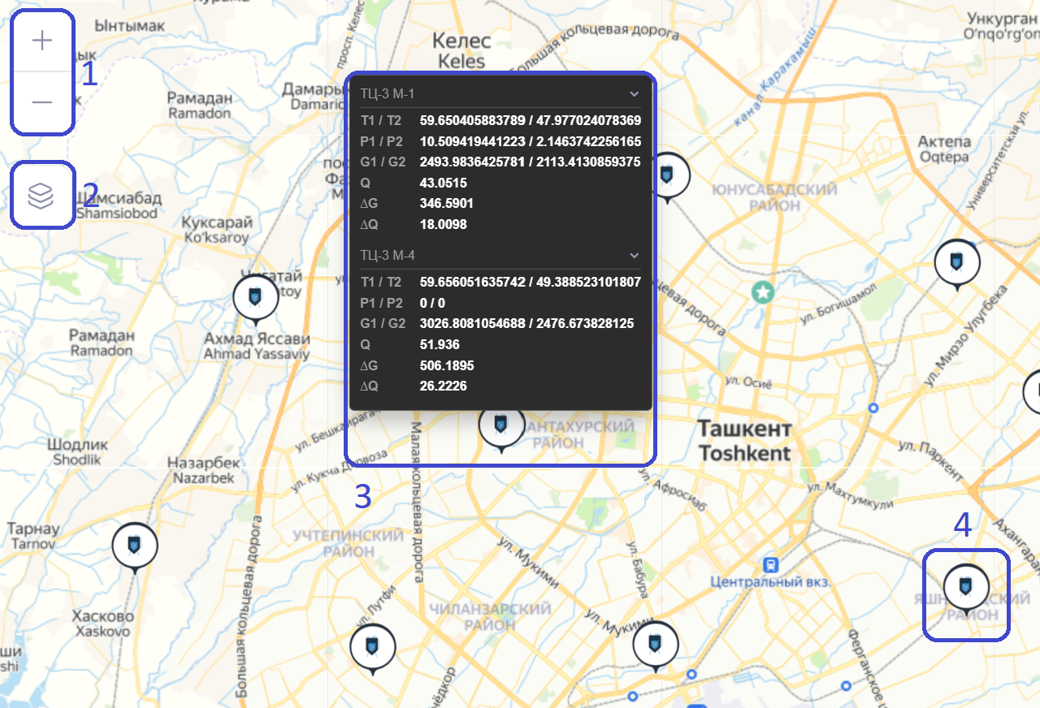Click ТЦ-3 М-4 Q value 51.936
Viewport: 1040px width, 708px height.
tap(440, 344)
